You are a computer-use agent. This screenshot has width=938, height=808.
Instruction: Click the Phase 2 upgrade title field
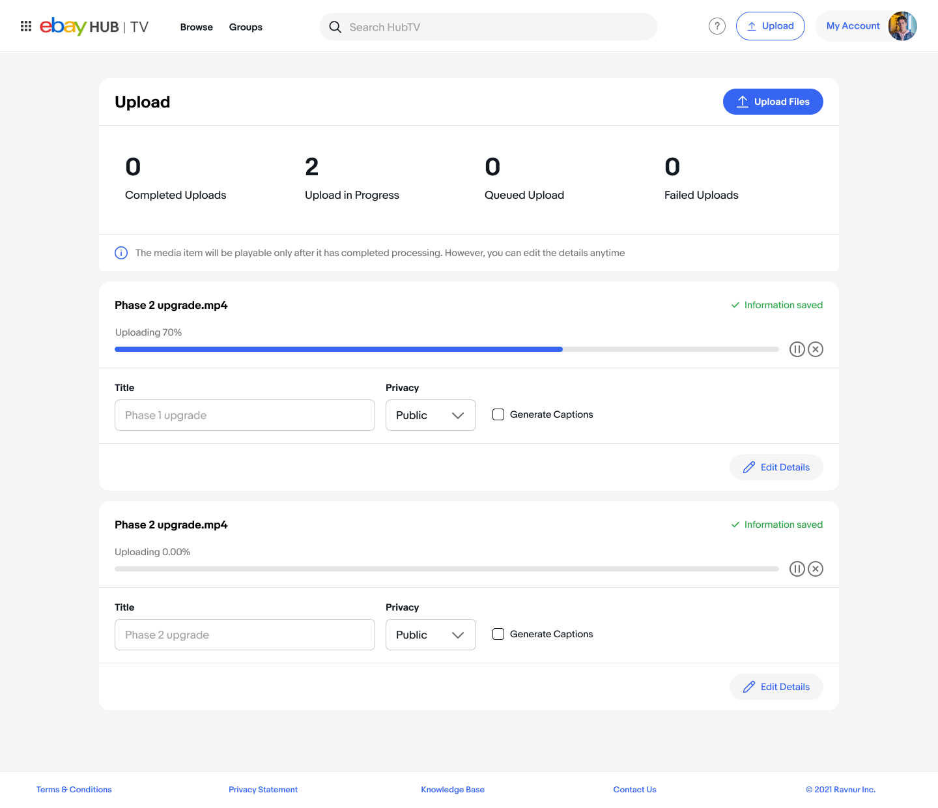click(x=245, y=635)
